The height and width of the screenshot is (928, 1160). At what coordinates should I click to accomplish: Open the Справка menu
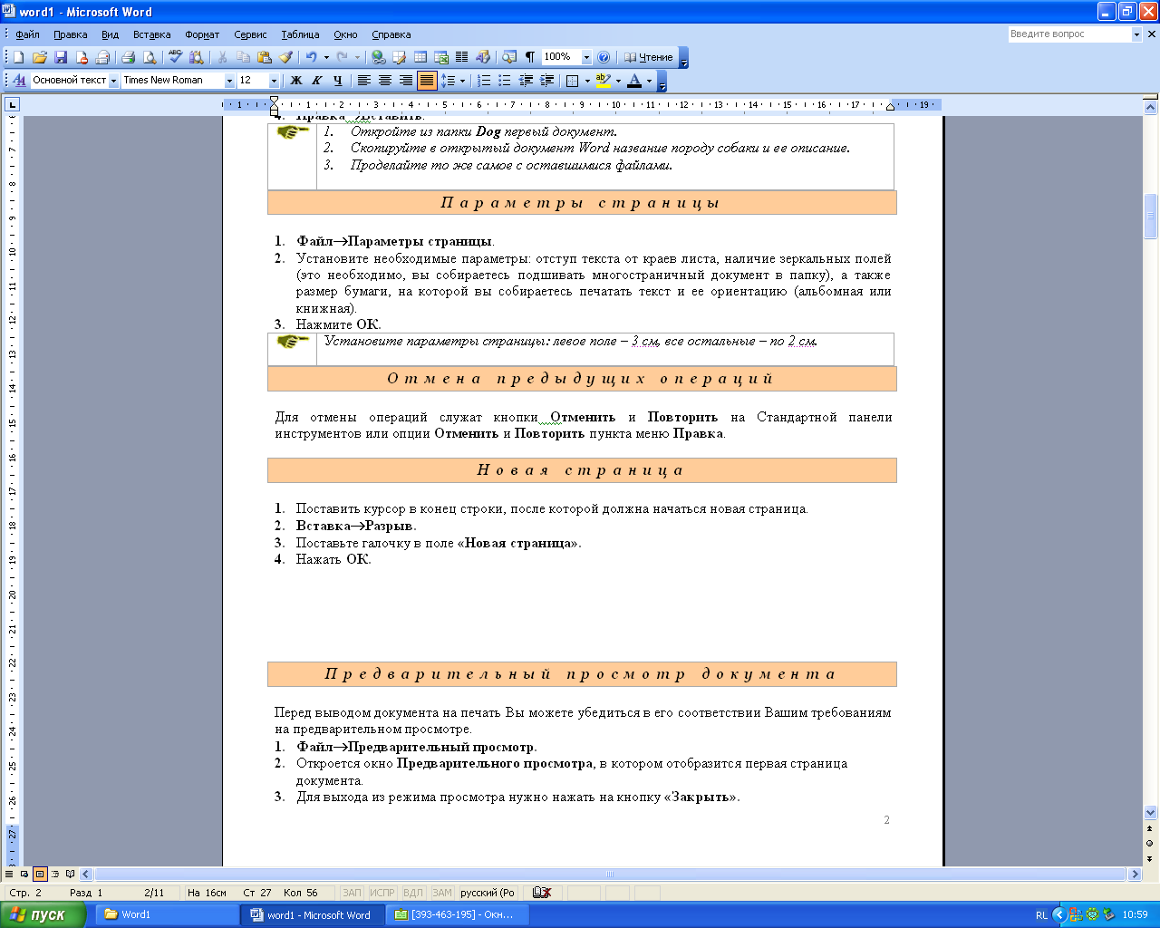pos(391,34)
